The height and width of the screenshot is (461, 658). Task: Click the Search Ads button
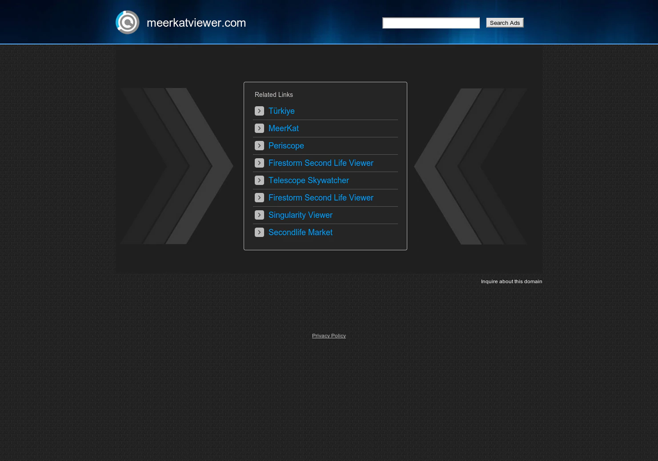(505, 23)
